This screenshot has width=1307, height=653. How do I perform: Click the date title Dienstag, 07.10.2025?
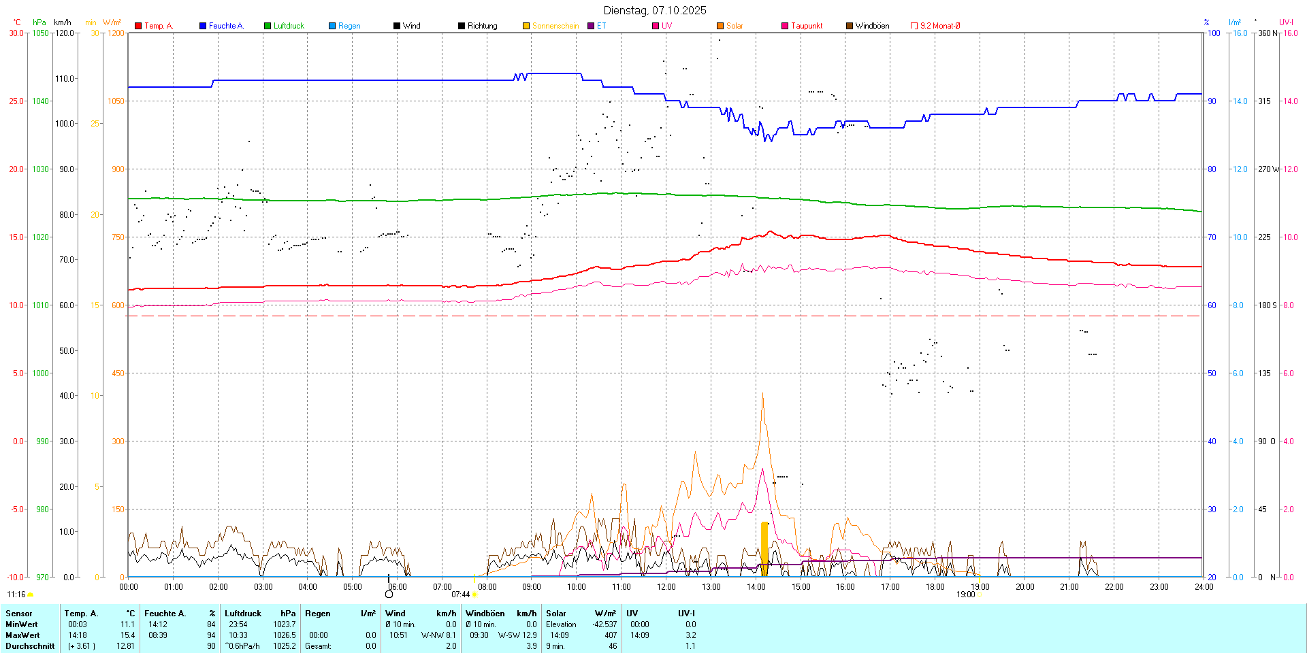pos(655,10)
